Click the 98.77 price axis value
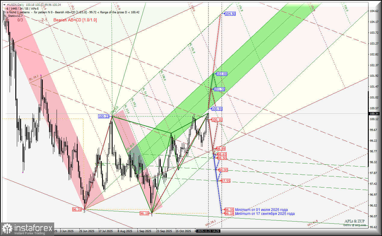Screen dimensions: 382x236 click(373, 151)
